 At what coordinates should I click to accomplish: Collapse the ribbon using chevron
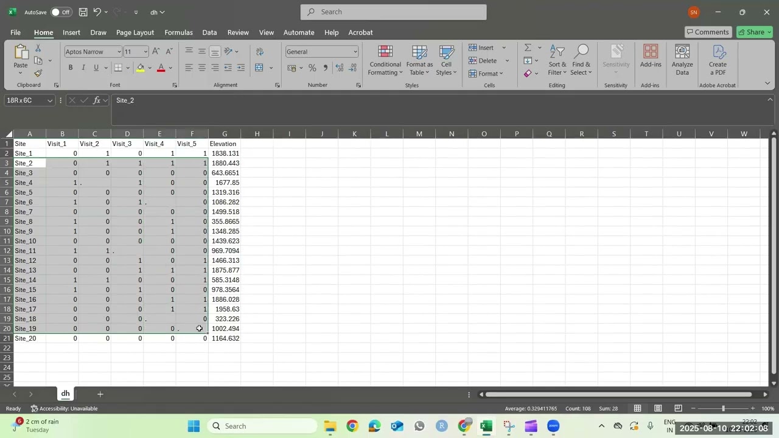[767, 83]
